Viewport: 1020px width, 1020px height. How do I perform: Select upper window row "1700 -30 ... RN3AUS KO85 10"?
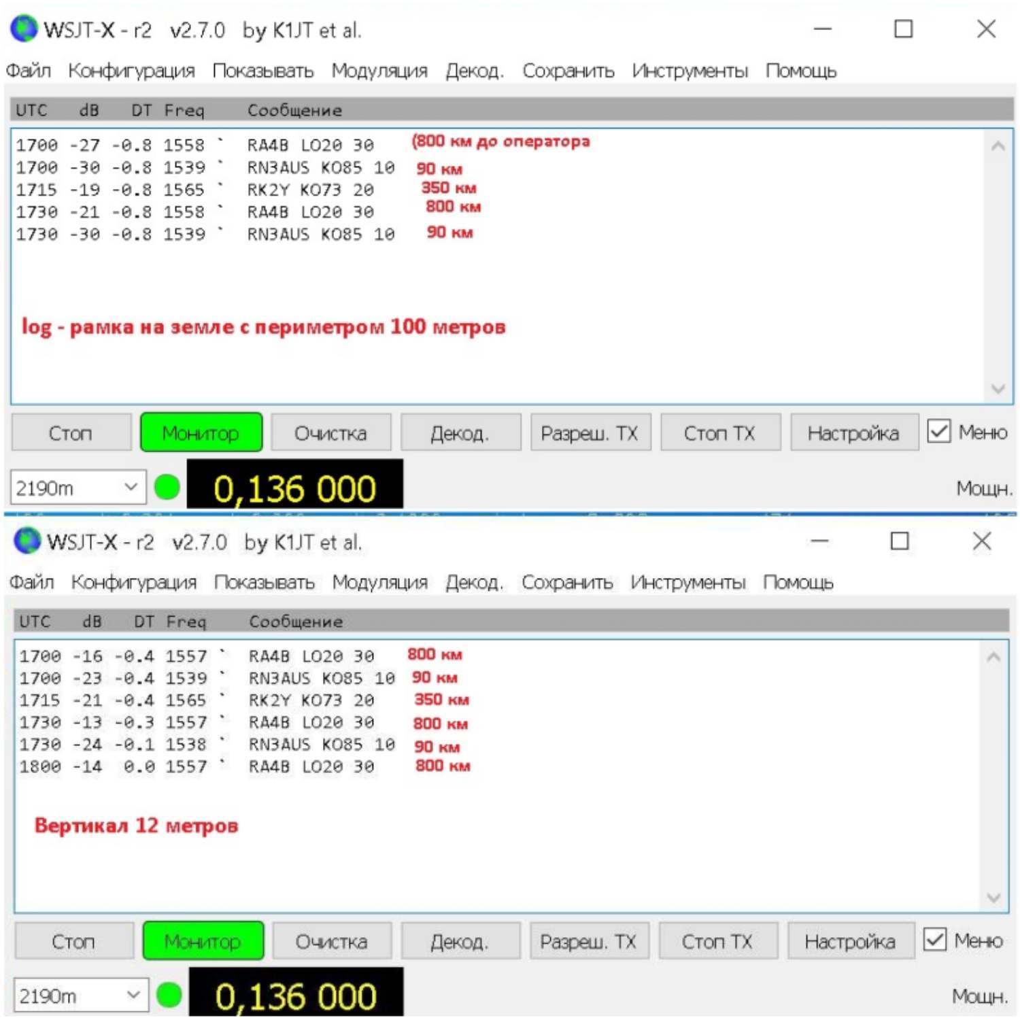(x=205, y=167)
